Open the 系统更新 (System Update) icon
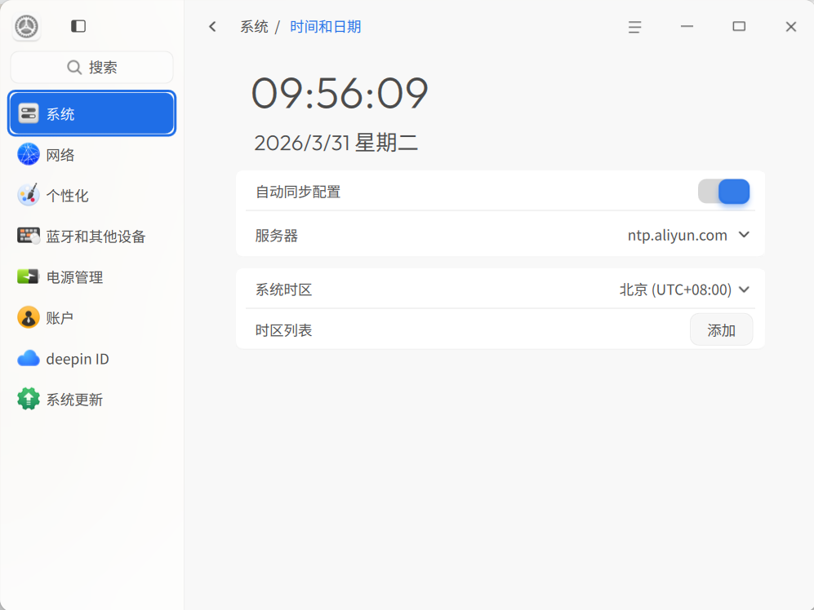This screenshot has height=610, width=814. point(28,399)
